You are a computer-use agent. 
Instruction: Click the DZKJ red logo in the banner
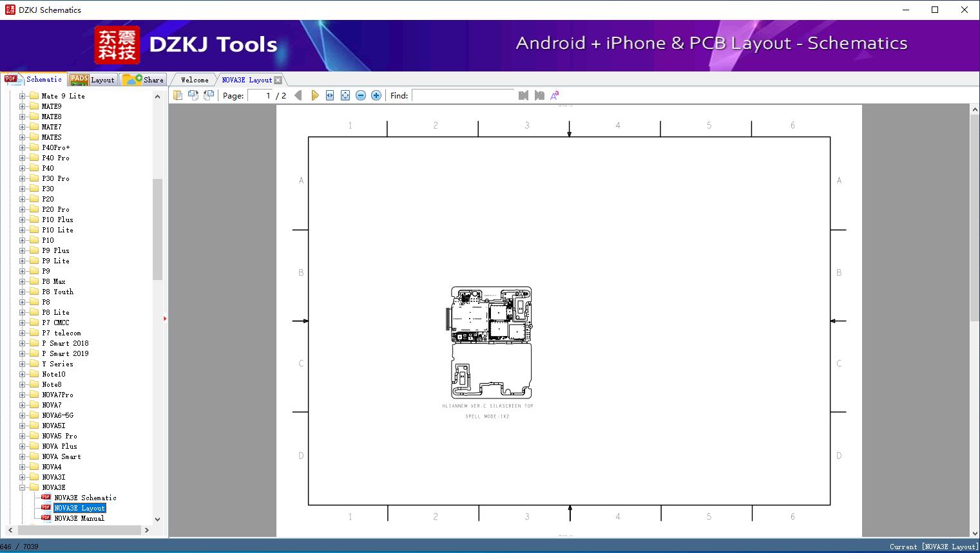click(x=117, y=45)
